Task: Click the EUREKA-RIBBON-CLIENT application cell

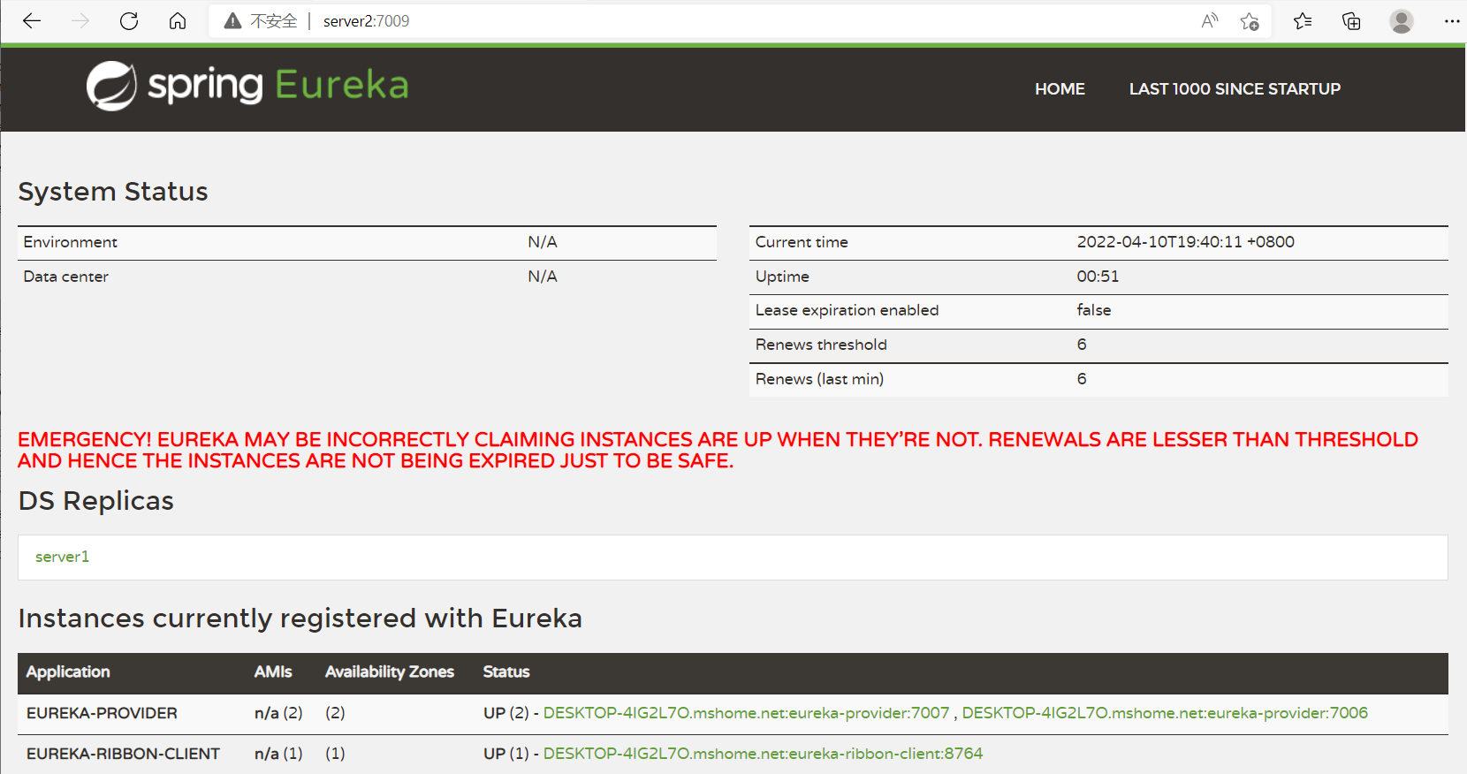Action: 123,754
